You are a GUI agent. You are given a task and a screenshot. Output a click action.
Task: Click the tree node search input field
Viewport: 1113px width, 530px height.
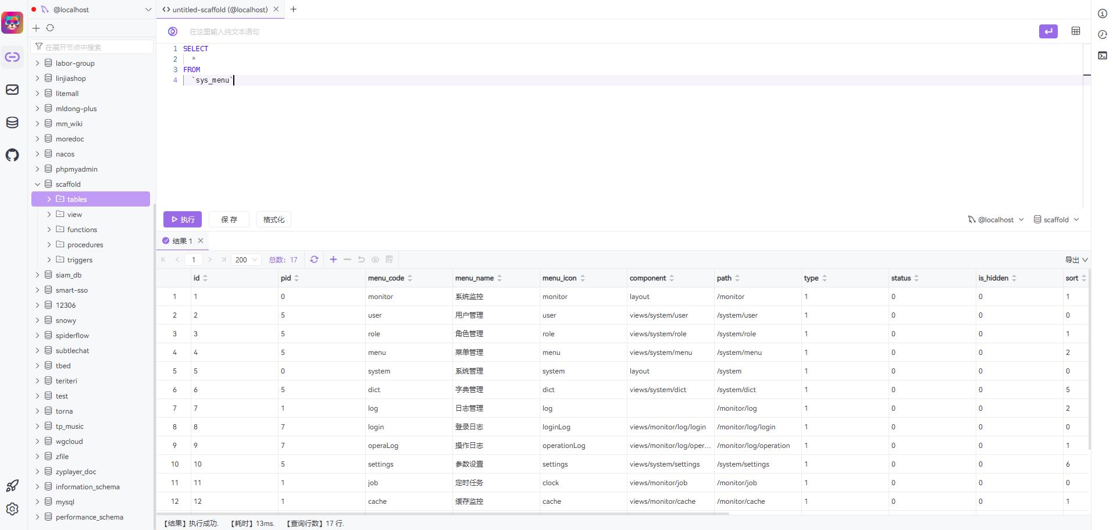(93, 47)
